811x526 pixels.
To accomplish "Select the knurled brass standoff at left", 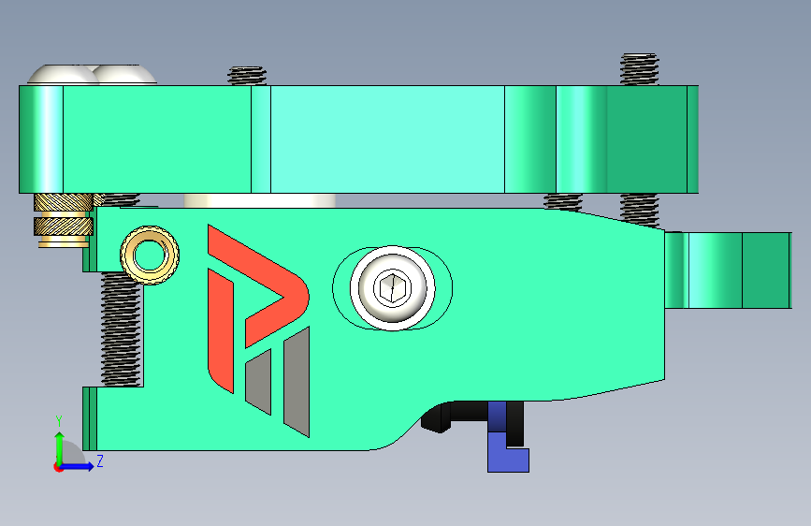I will click(64, 220).
